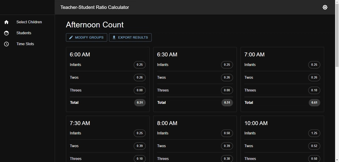
Task: Click Twos 0.26 chip in 7:00 AM card
Action: click(x=314, y=77)
